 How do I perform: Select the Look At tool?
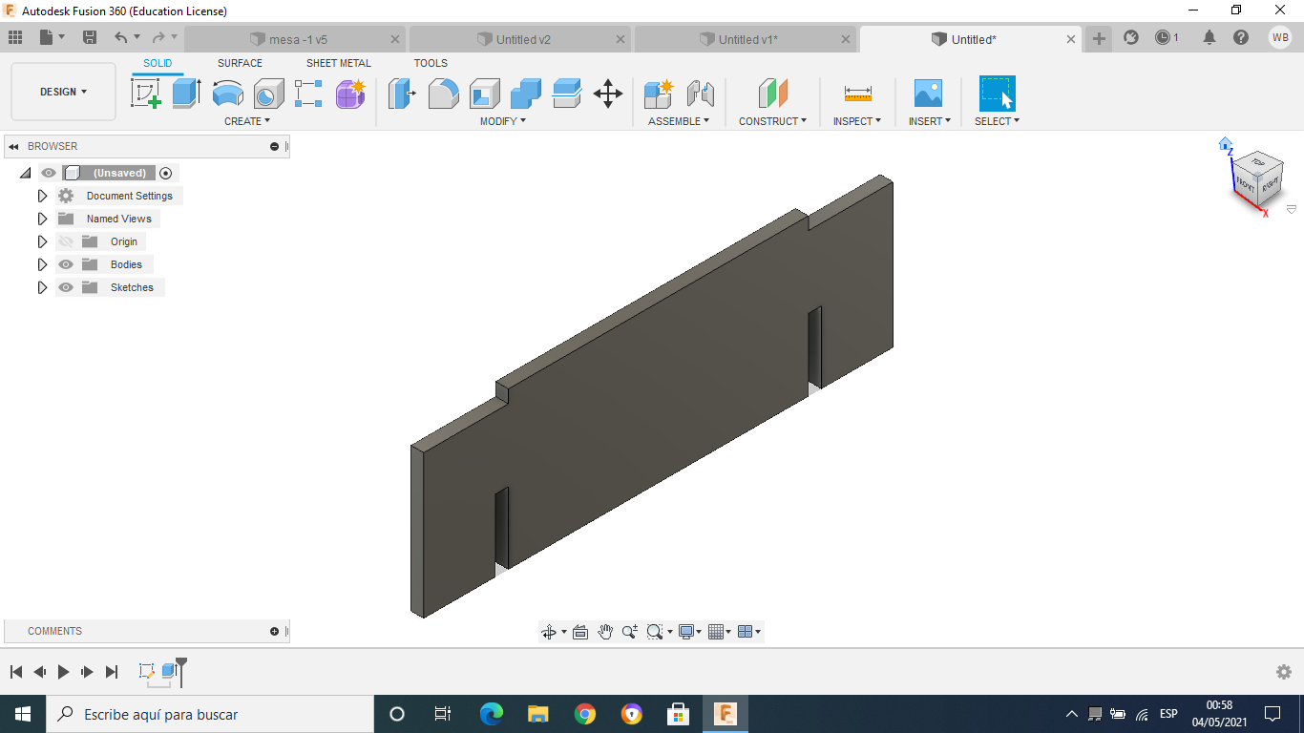pos(579,632)
